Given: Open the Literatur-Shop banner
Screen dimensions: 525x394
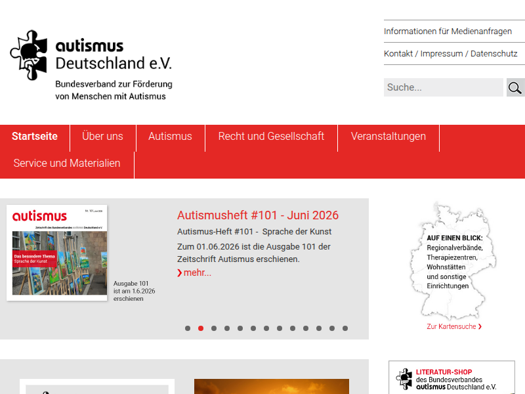Looking at the screenshot, I should pyautogui.click(x=451, y=378).
